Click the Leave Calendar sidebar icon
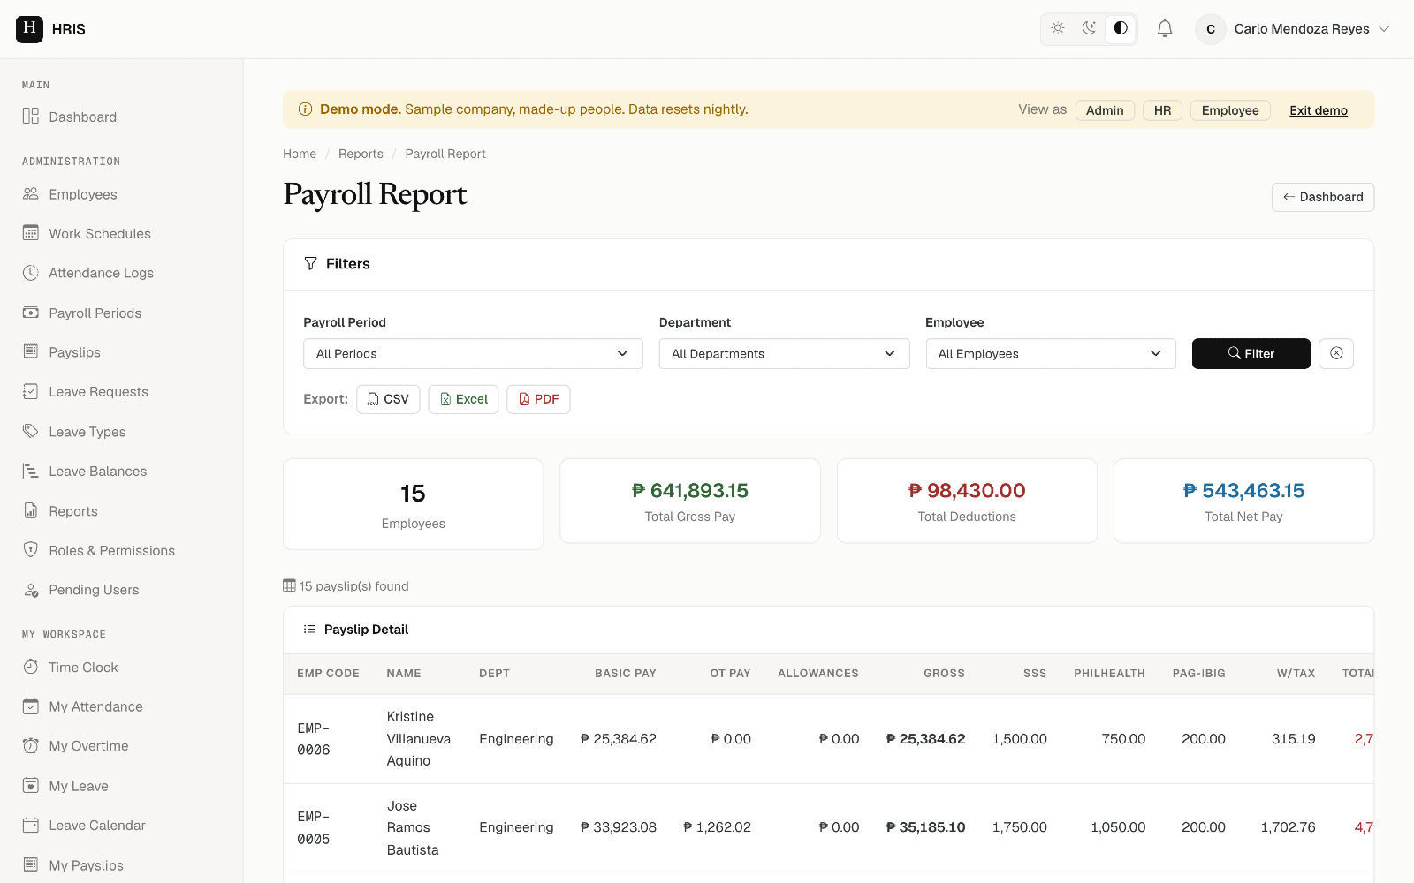 (31, 825)
